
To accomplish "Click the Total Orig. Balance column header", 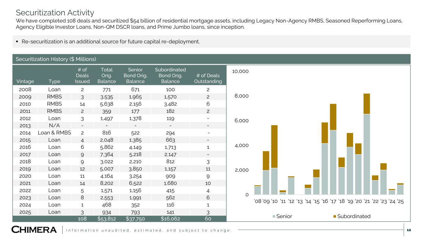I will coord(107,76).
